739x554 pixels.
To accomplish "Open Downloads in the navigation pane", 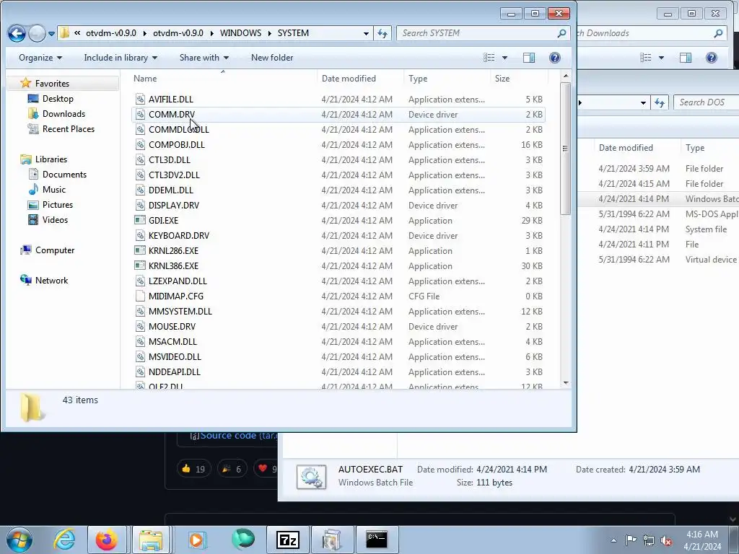I will coord(64,113).
